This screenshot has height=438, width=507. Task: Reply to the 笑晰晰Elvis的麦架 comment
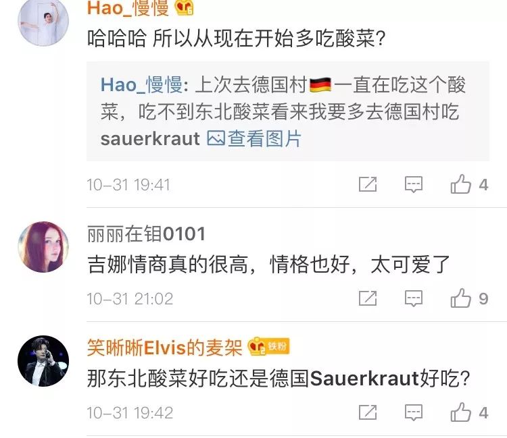click(414, 412)
